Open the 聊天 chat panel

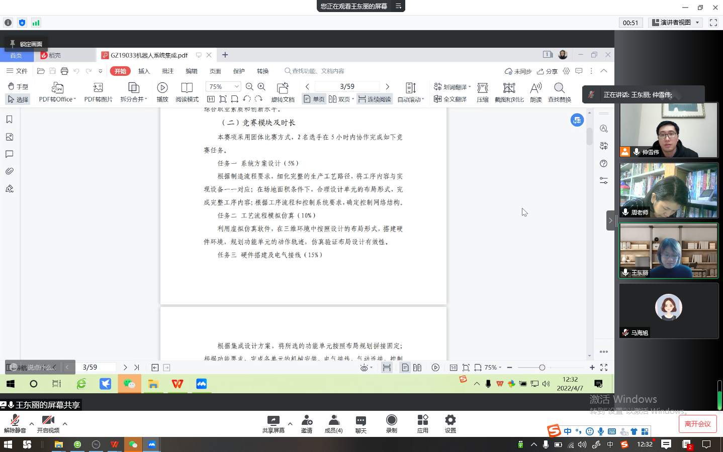pyautogui.click(x=361, y=424)
